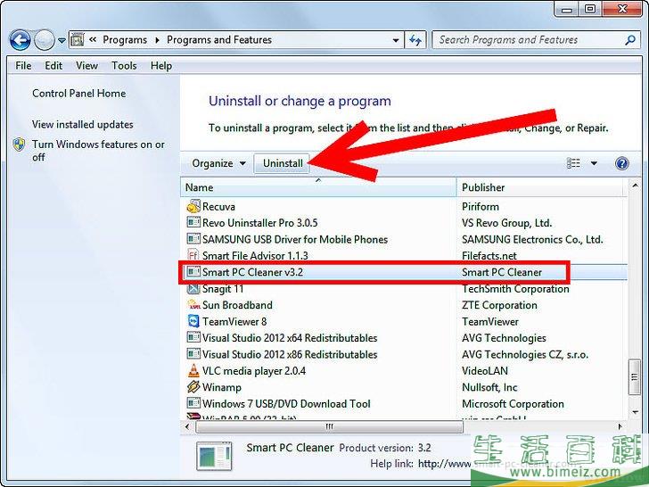
Task: Click the Forward navigation arrow
Action: [x=44, y=40]
